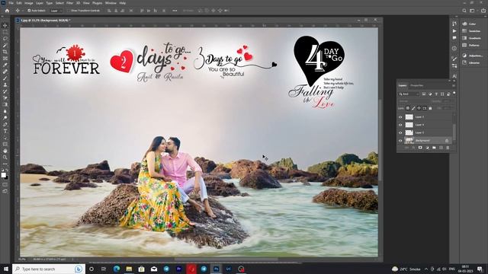Select the Hand tool

point(5,151)
